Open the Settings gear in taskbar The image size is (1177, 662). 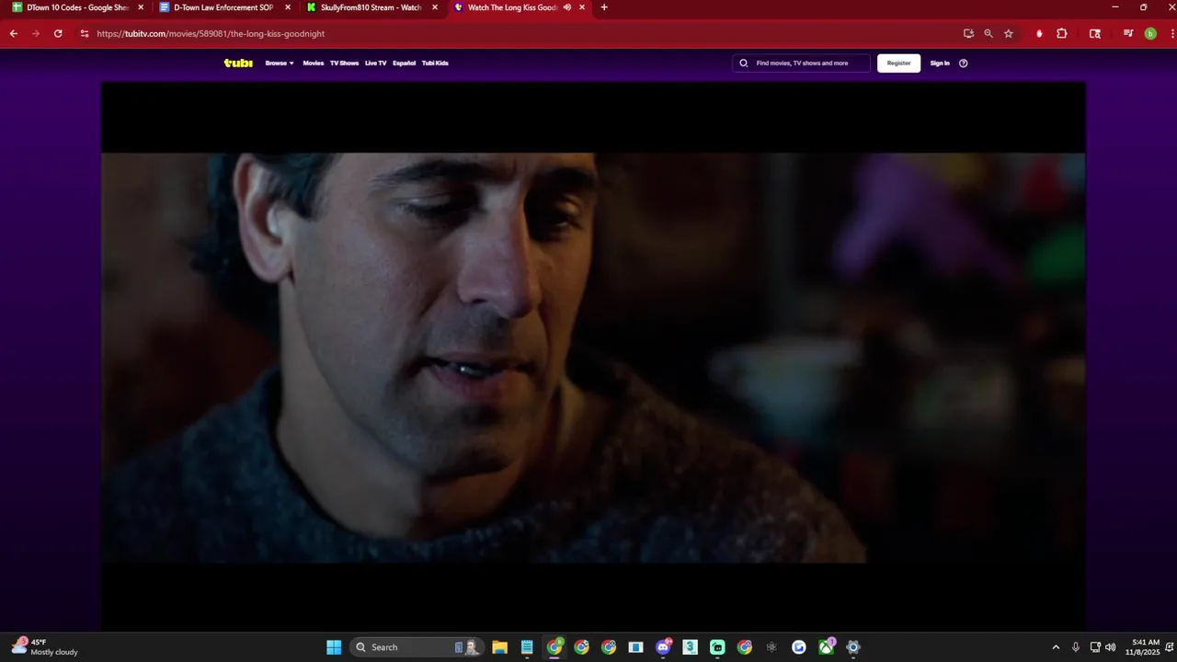[853, 647]
